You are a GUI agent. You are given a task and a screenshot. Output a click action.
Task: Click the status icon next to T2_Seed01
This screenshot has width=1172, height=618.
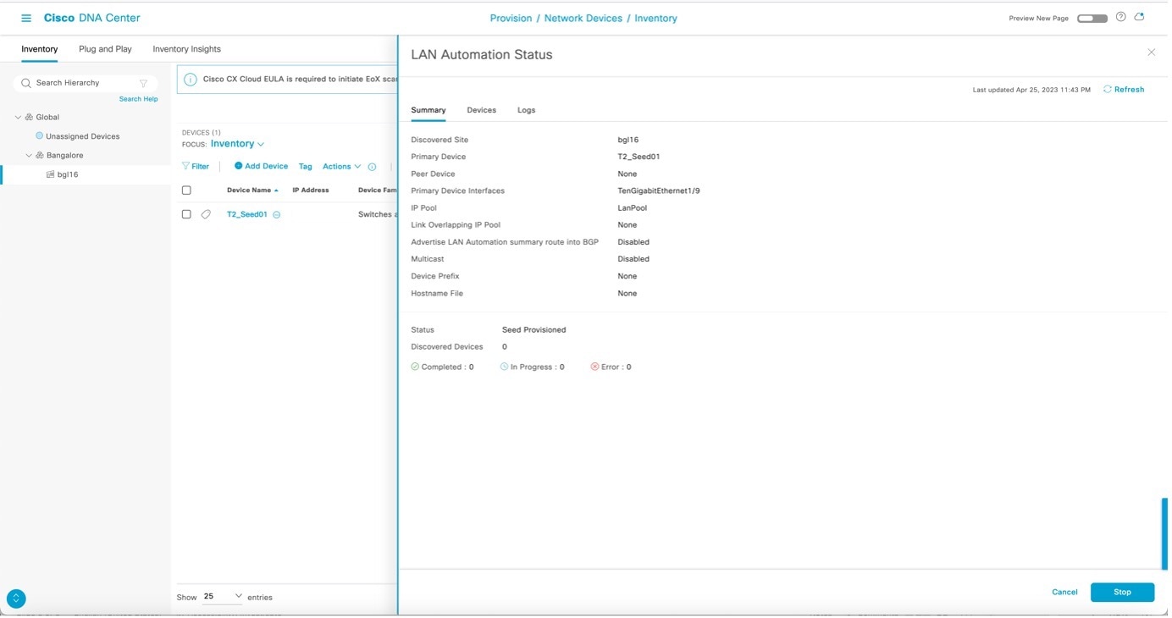276,215
